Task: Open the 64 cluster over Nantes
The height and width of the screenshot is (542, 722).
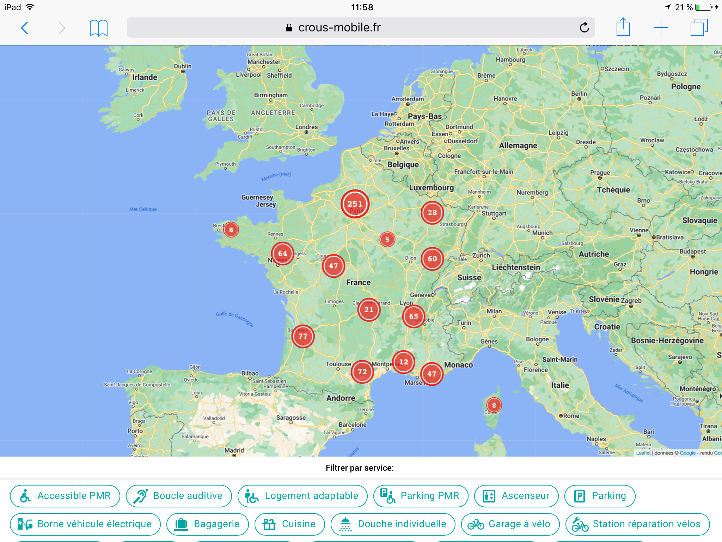Action: tap(283, 253)
